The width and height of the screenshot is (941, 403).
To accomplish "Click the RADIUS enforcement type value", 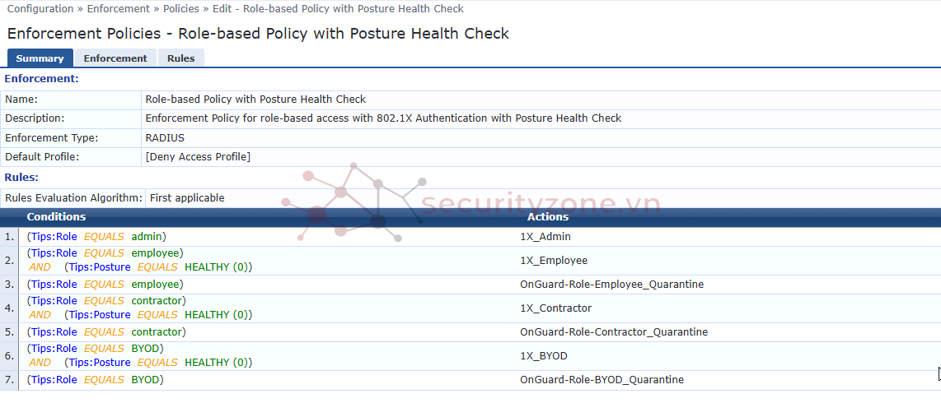I will pos(165,137).
